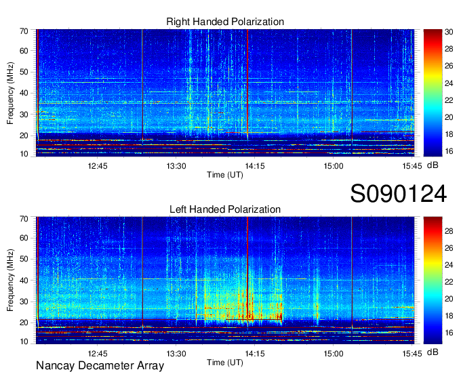The height and width of the screenshot is (374, 461).
Task: Click 70 MHz tick on Right Handed plot
Action: click(24, 31)
